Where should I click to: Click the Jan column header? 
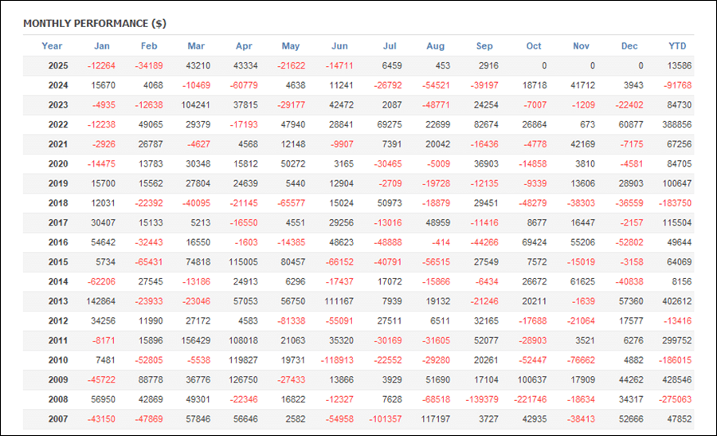pyautogui.click(x=102, y=46)
